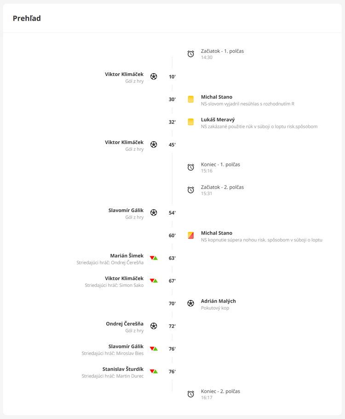This screenshot has height=419, width=345.
Task: Select the 70' timeline minute marker
Action: coord(172,304)
